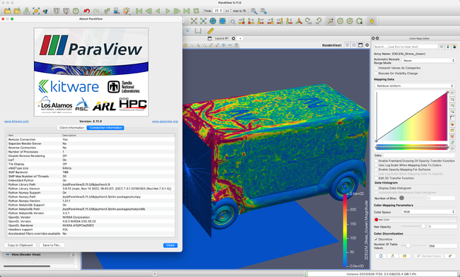The width and height of the screenshot is (460, 277).
Task: Toggle the Discretize checkbox
Action: (x=376, y=240)
